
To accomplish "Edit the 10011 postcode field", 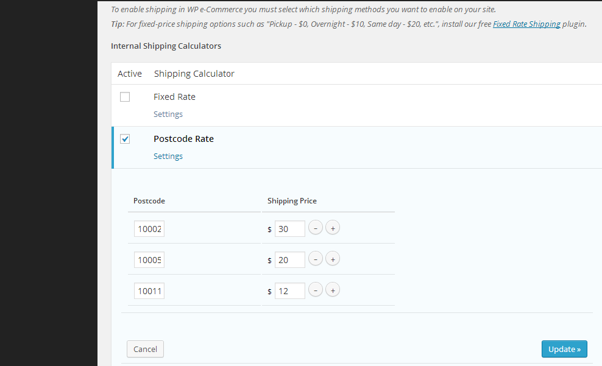I will [x=149, y=291].
